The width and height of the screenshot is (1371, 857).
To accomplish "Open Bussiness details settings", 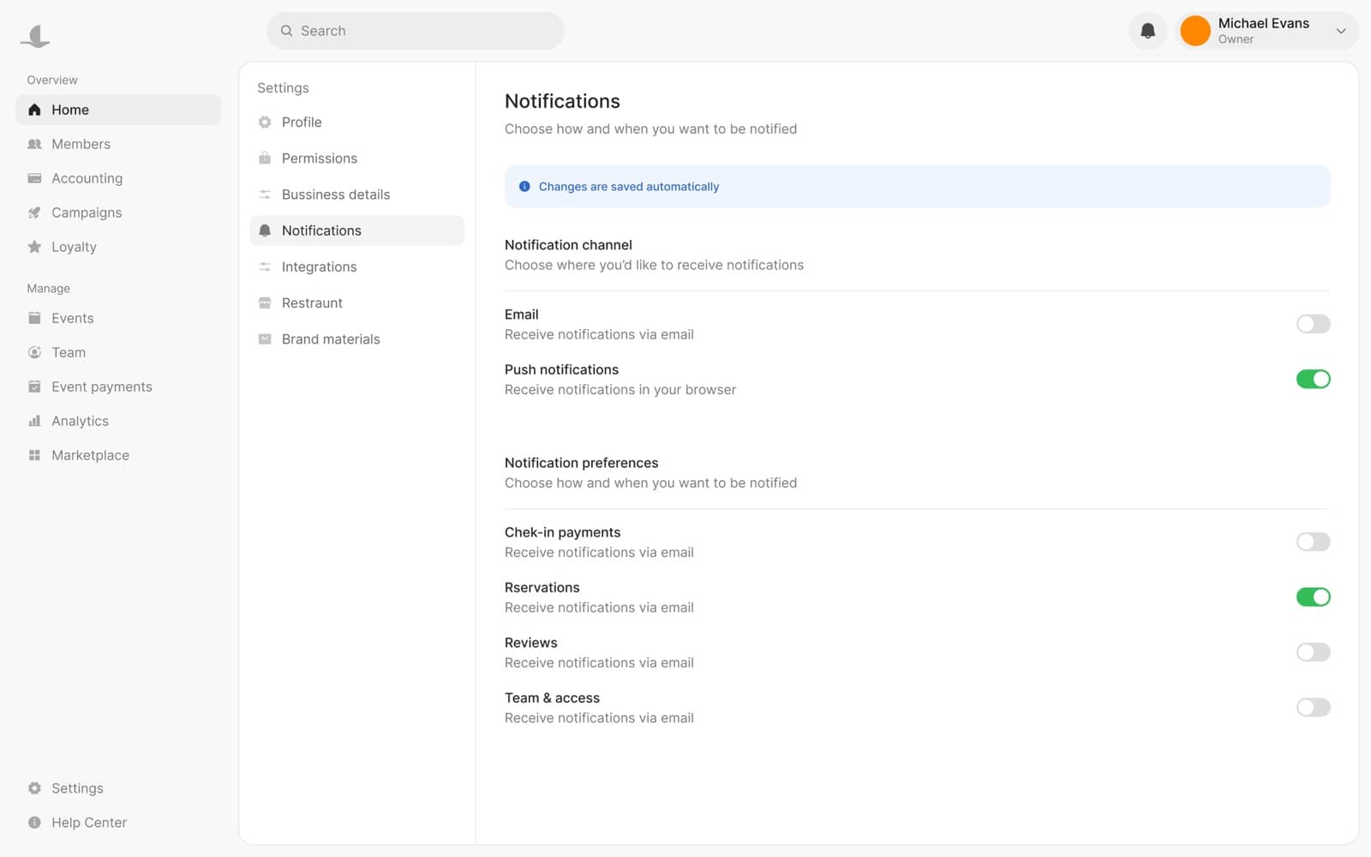I will tap(356, 195).
